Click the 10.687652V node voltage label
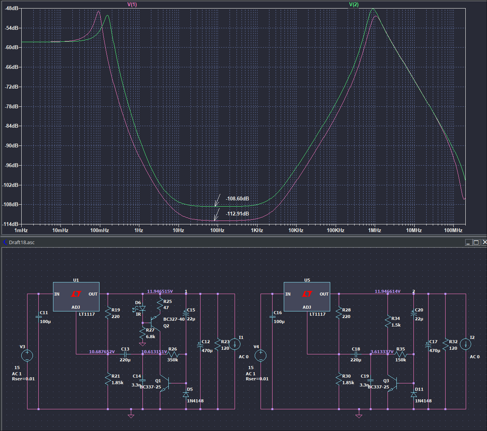The width and height of the screenshot is (487, 431). [x=102, y=352]
